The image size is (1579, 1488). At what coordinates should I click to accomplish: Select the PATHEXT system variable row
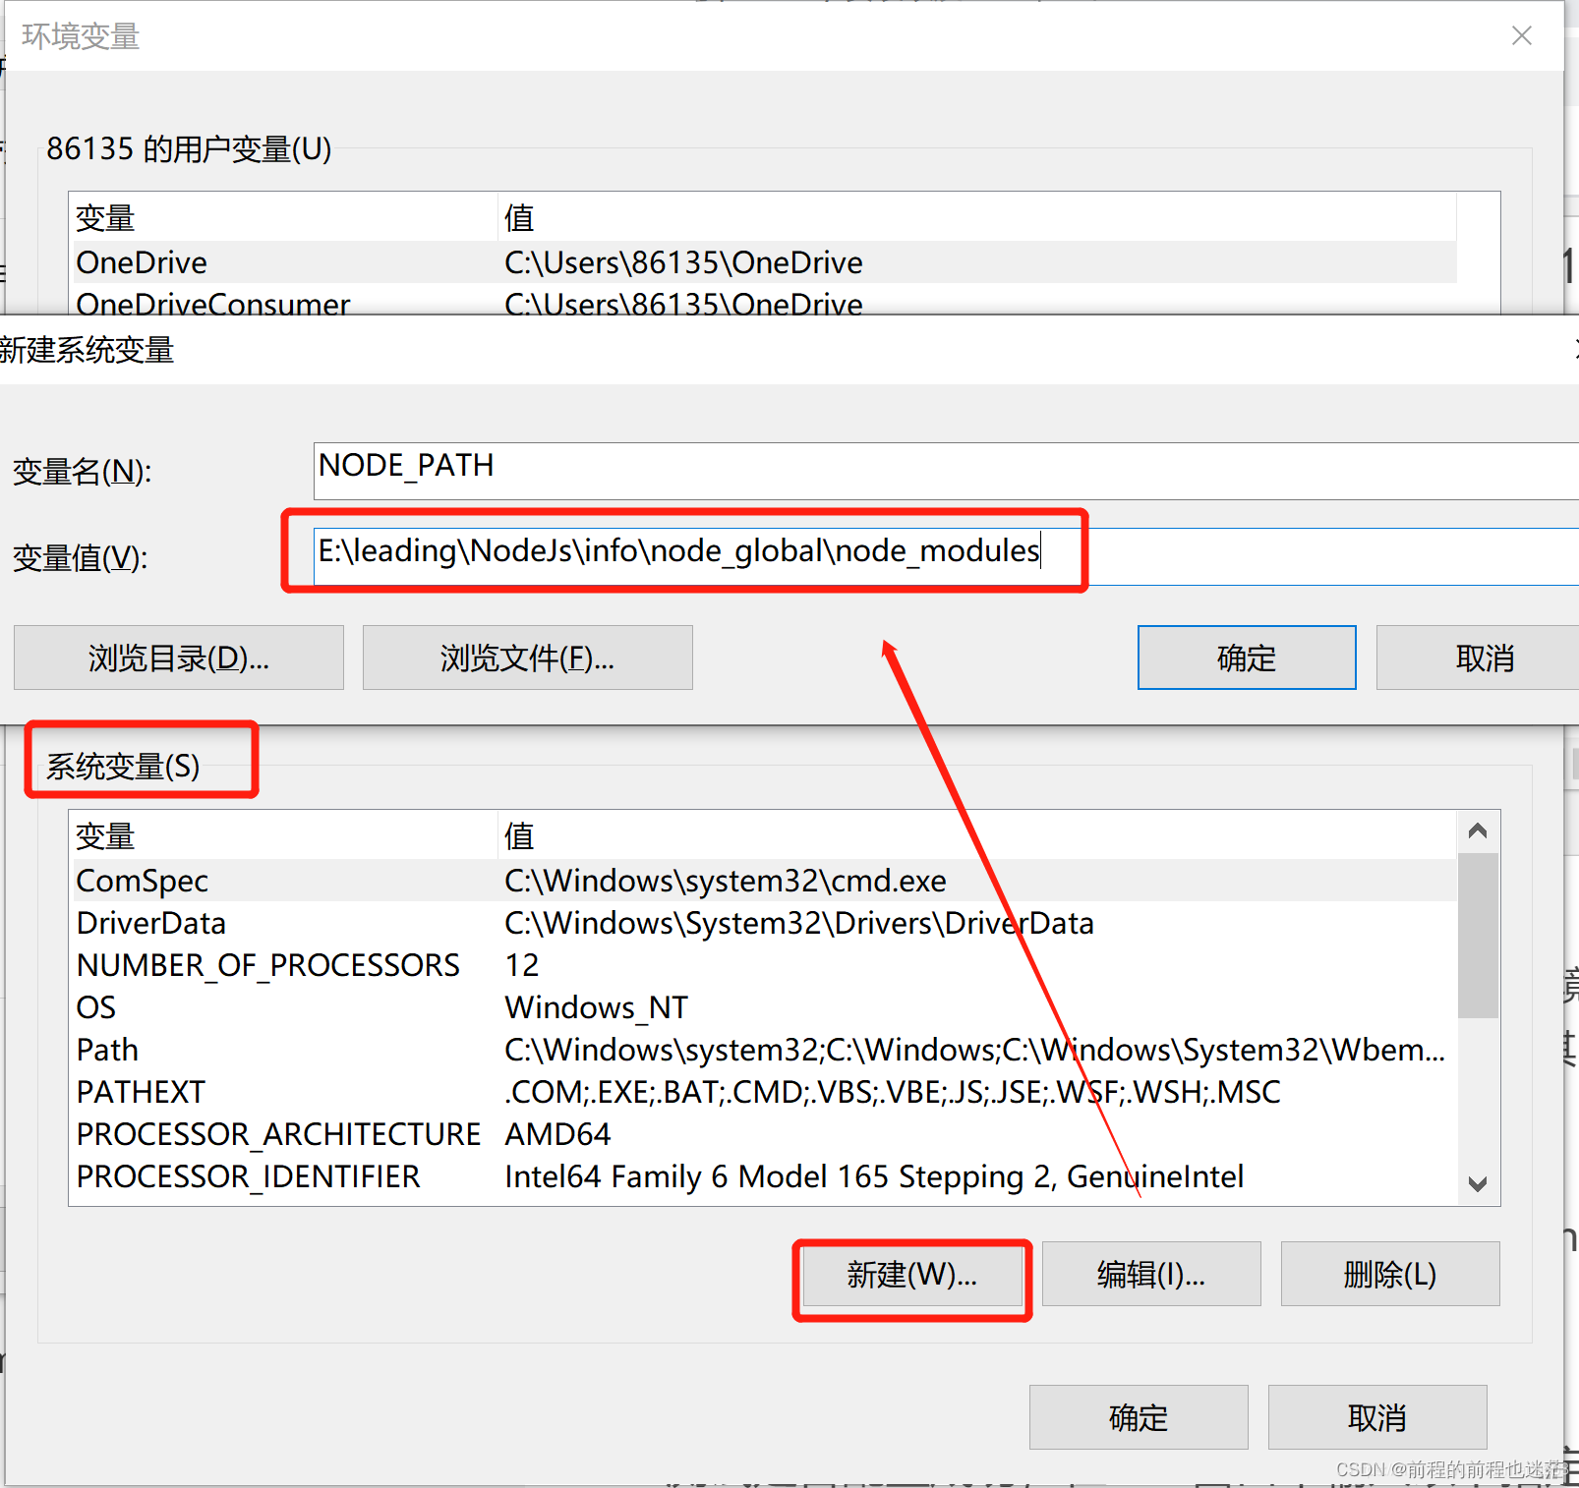click(763, 1092)
